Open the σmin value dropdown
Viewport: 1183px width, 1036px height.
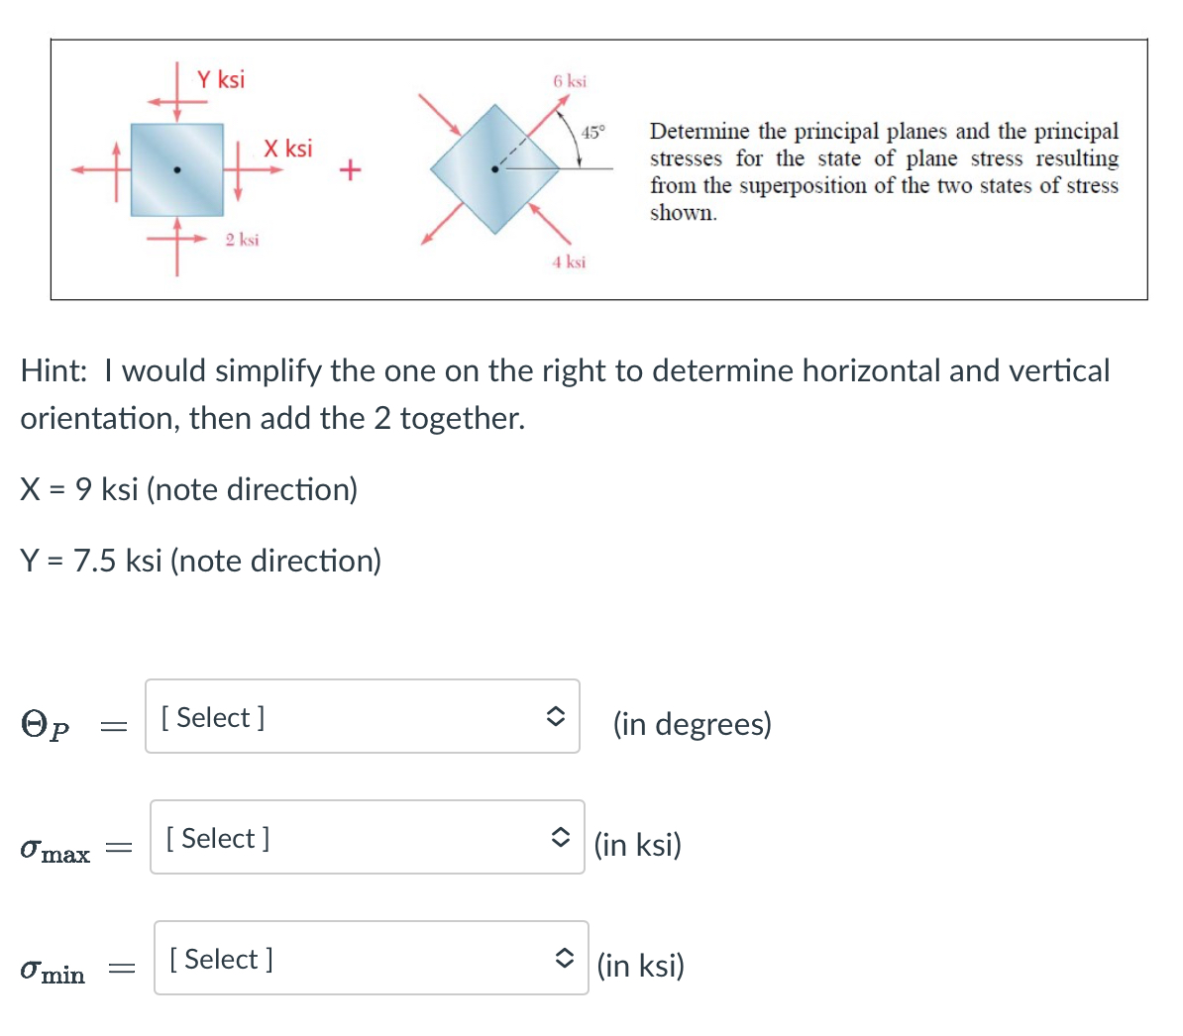tap(371, 958)
